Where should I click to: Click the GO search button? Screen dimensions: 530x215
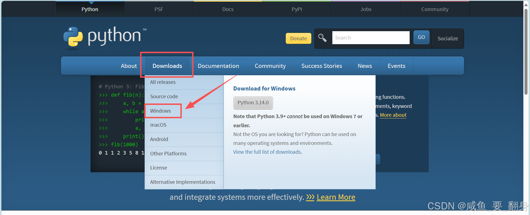point(421,37)
